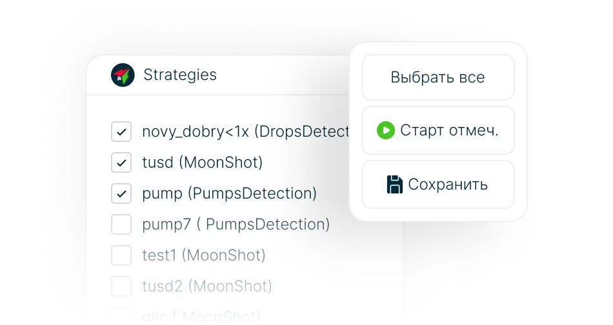Uncheck the pump (PumpsDetection) checkbox

point(121,193)
